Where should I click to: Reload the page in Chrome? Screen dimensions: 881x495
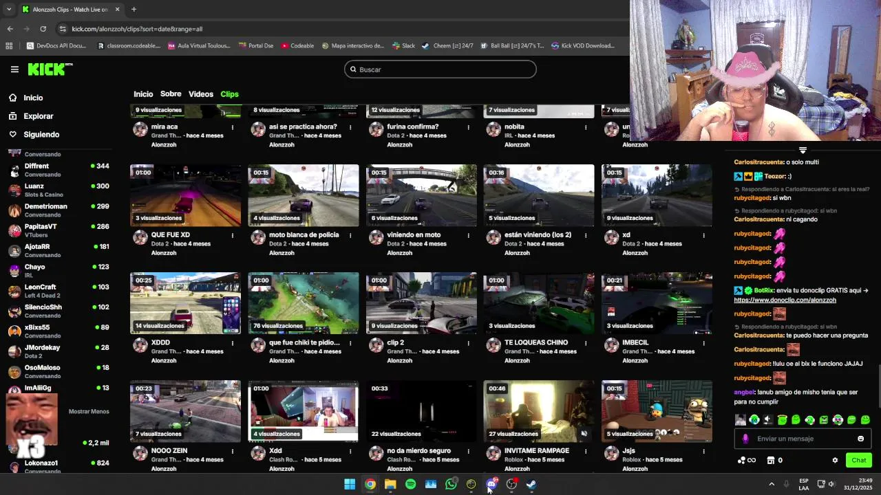[x=43, y=29]
